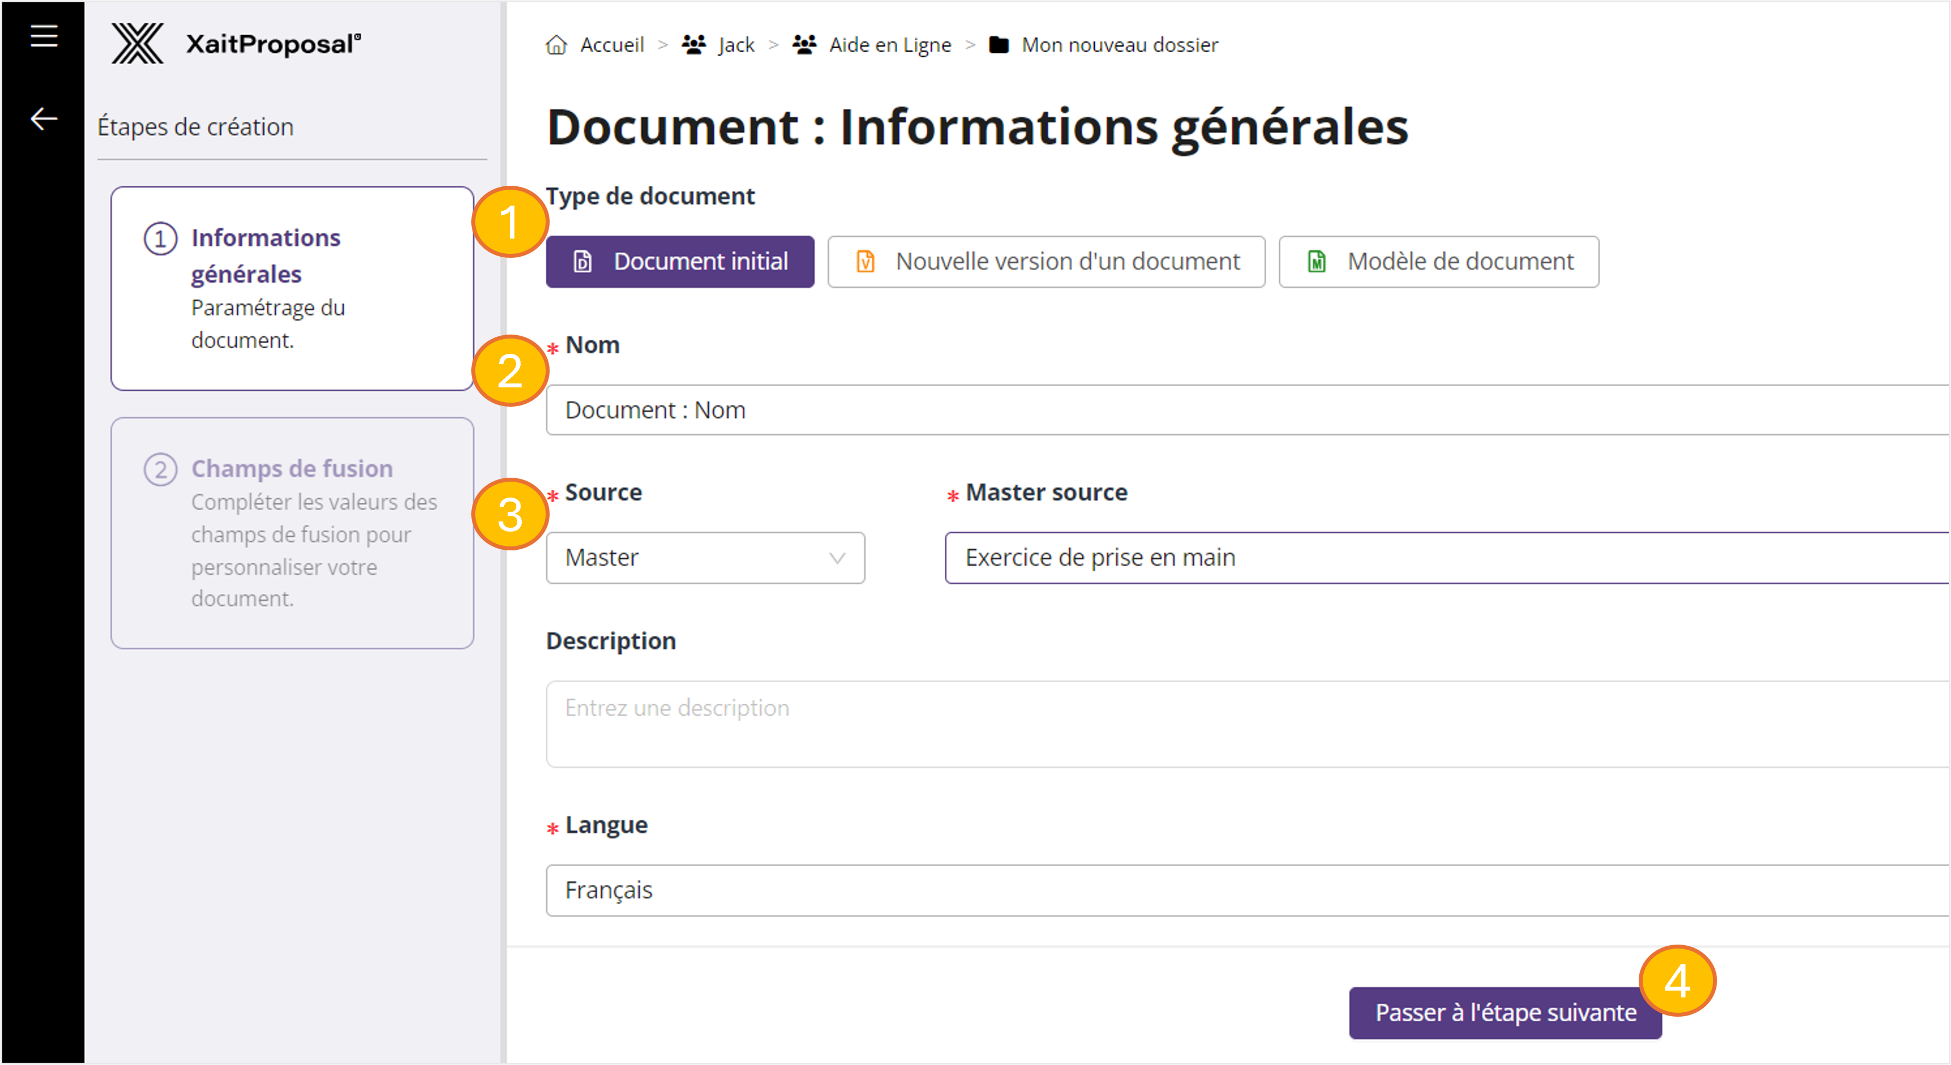Open the Source dropdown showing Master
This screenshot has width=1951, height=1065.
click(704, 558)
